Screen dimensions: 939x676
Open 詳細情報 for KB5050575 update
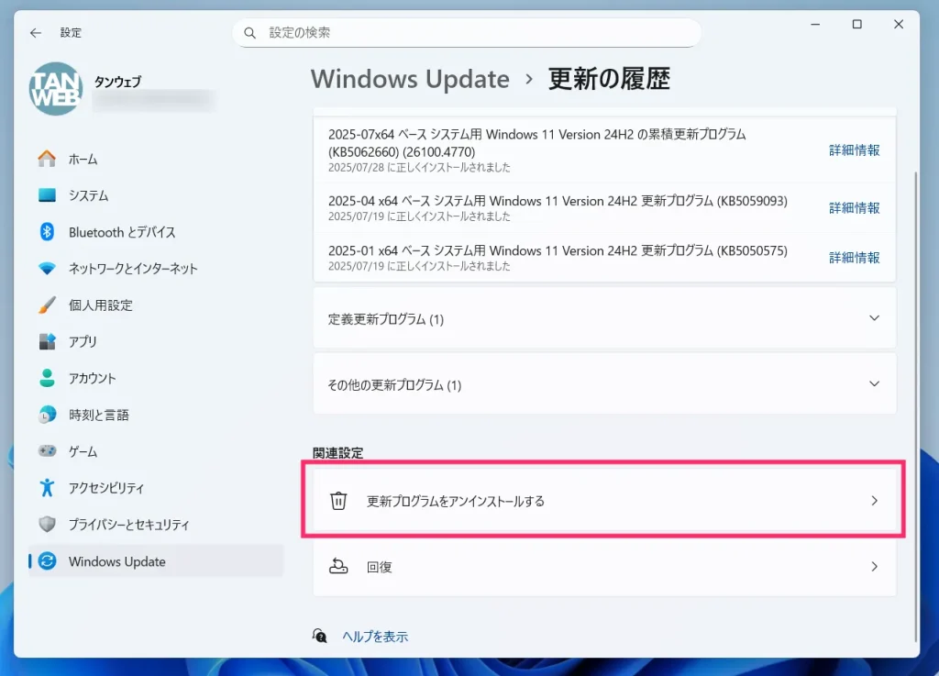(855, 258)
